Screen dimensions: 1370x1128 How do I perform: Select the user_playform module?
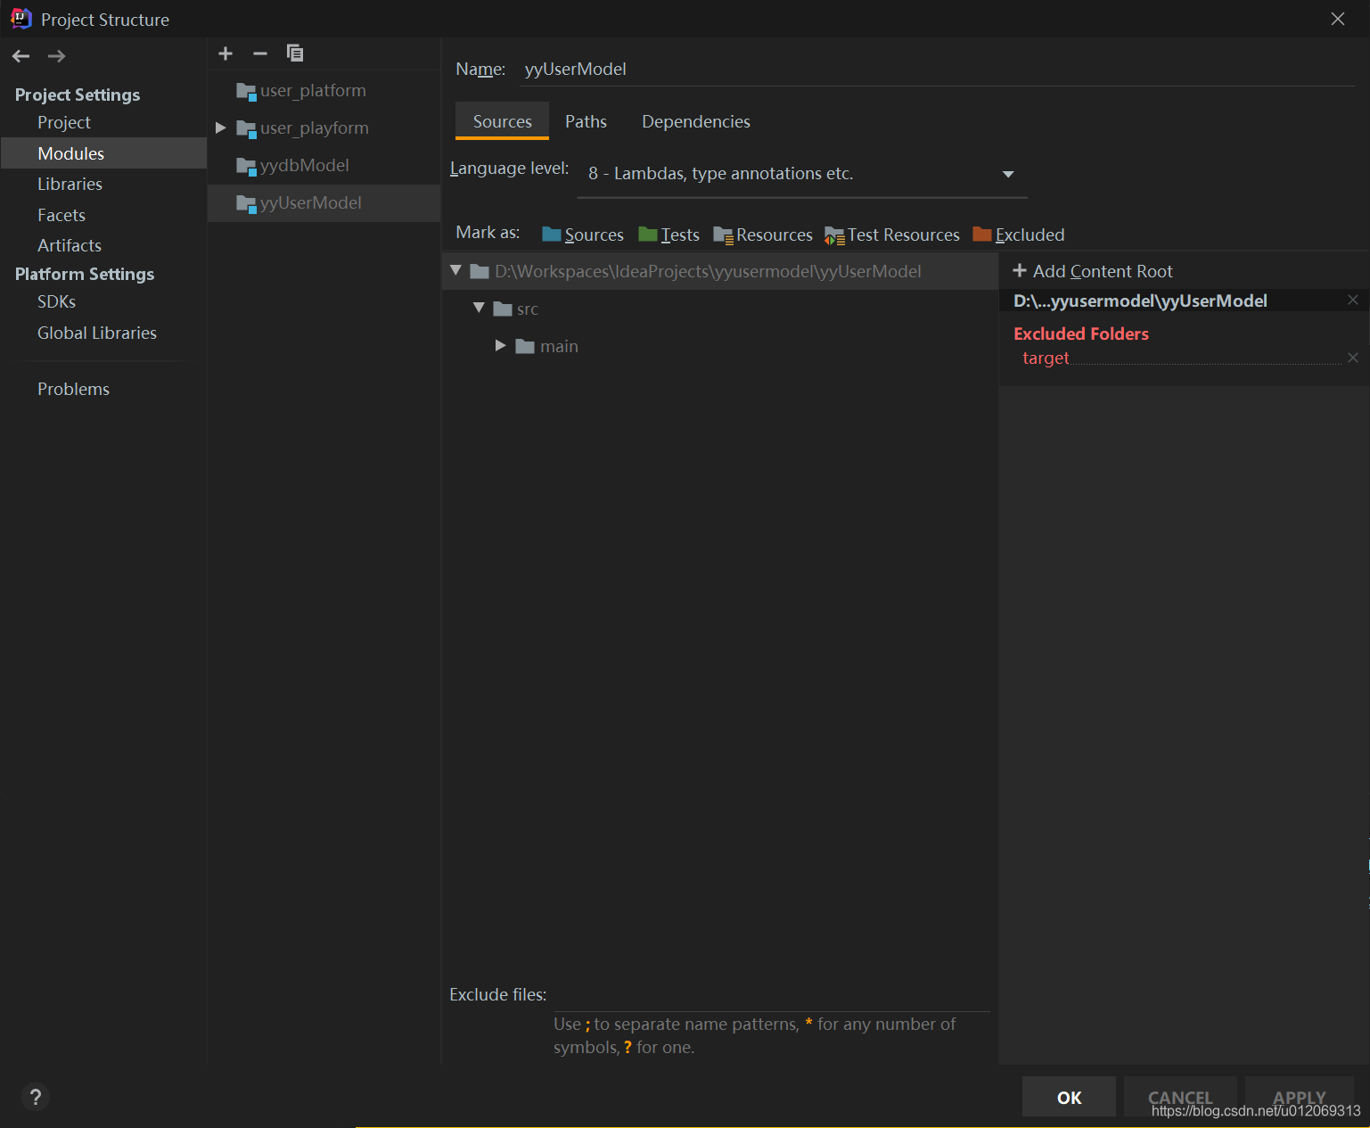(x=324, y=128)
